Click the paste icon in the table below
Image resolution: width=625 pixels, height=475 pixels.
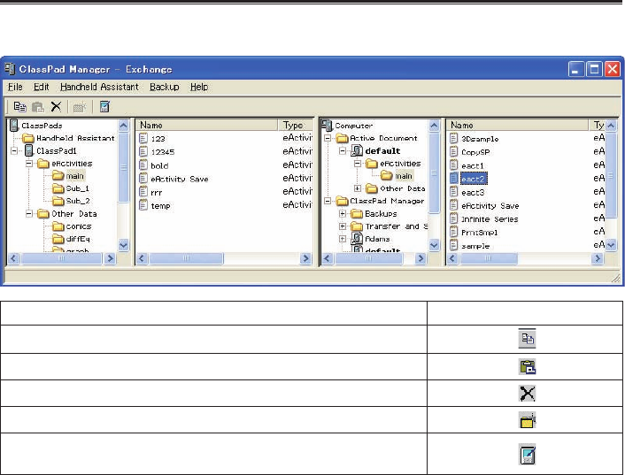coord(527,367)
